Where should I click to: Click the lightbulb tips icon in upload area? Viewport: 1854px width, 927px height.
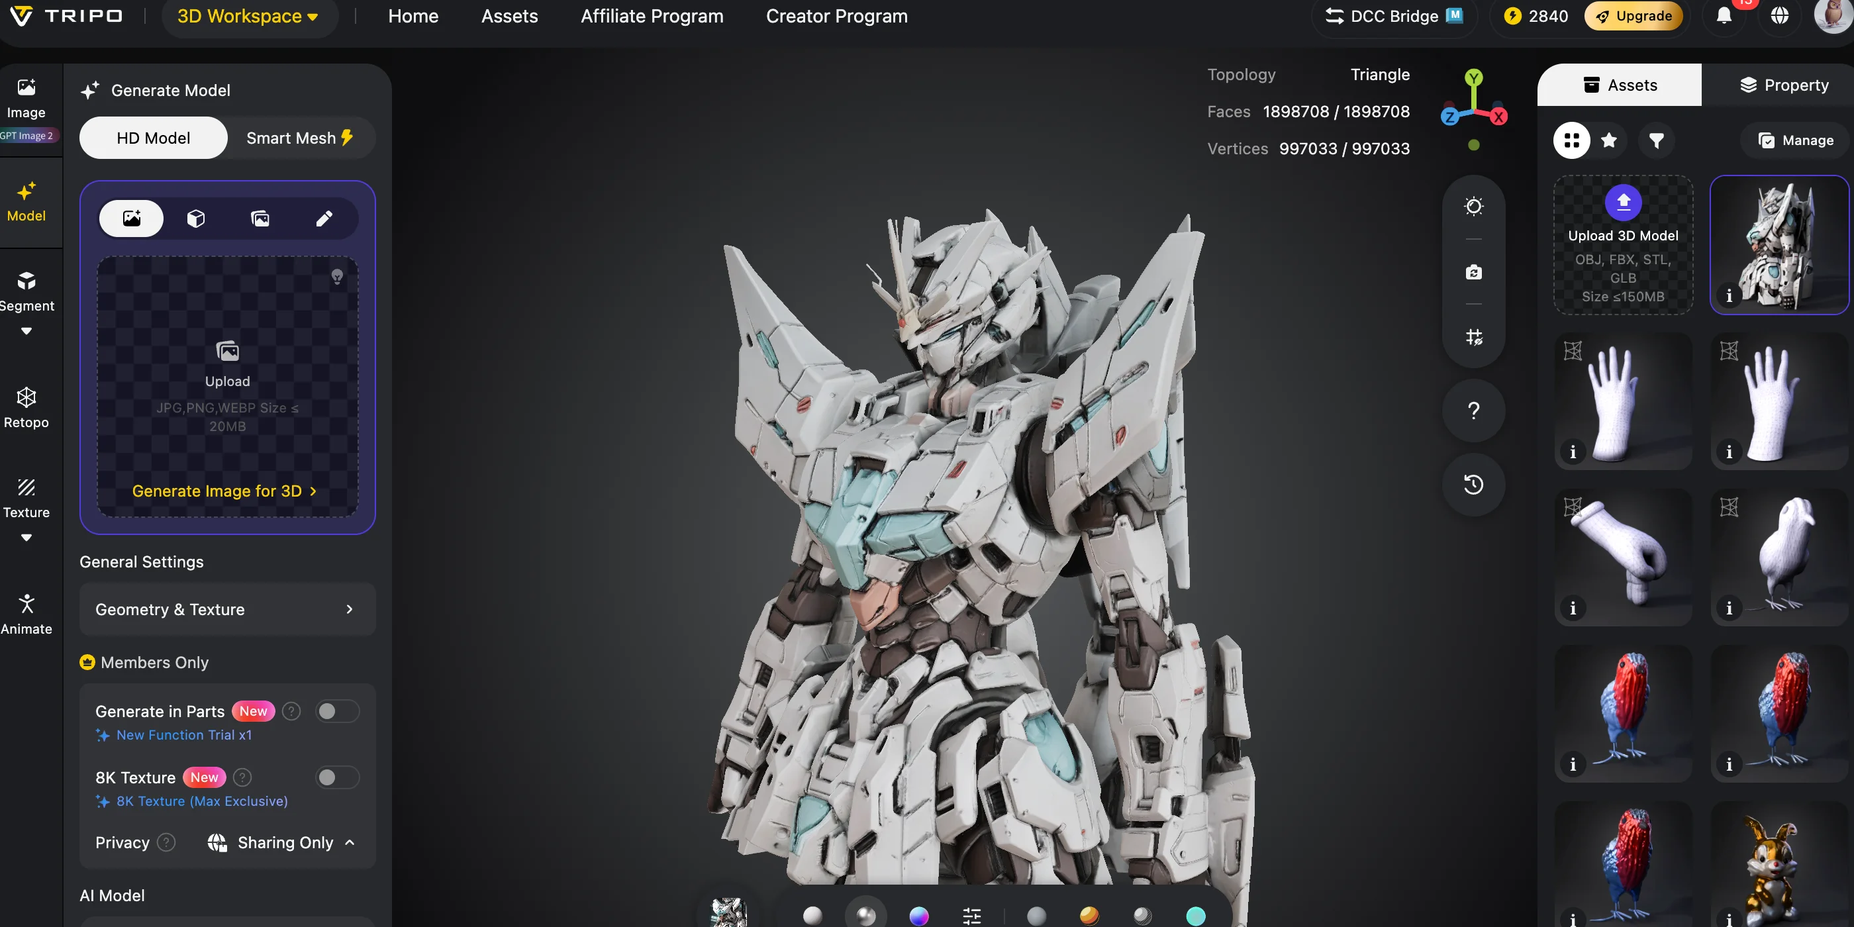click(337, 277)
